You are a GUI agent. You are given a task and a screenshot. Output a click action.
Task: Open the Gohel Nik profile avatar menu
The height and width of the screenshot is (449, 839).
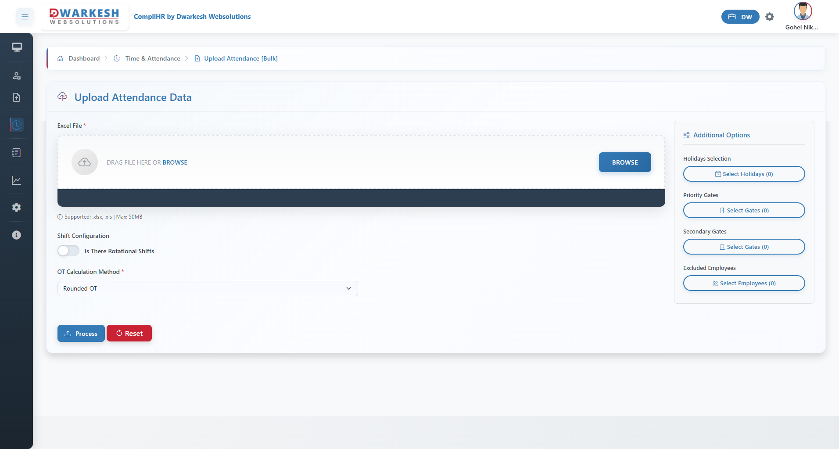pos(803,11)
